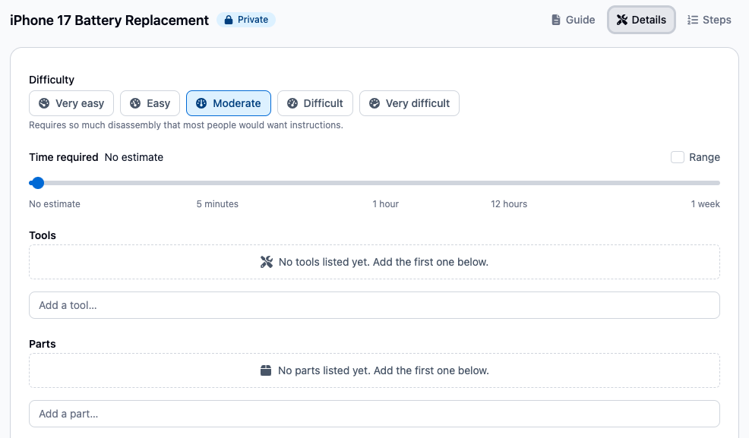Click the Add a part input field
Image resolution: width=749 pixels, height=438 pixels.
click(x=374, y=414)
